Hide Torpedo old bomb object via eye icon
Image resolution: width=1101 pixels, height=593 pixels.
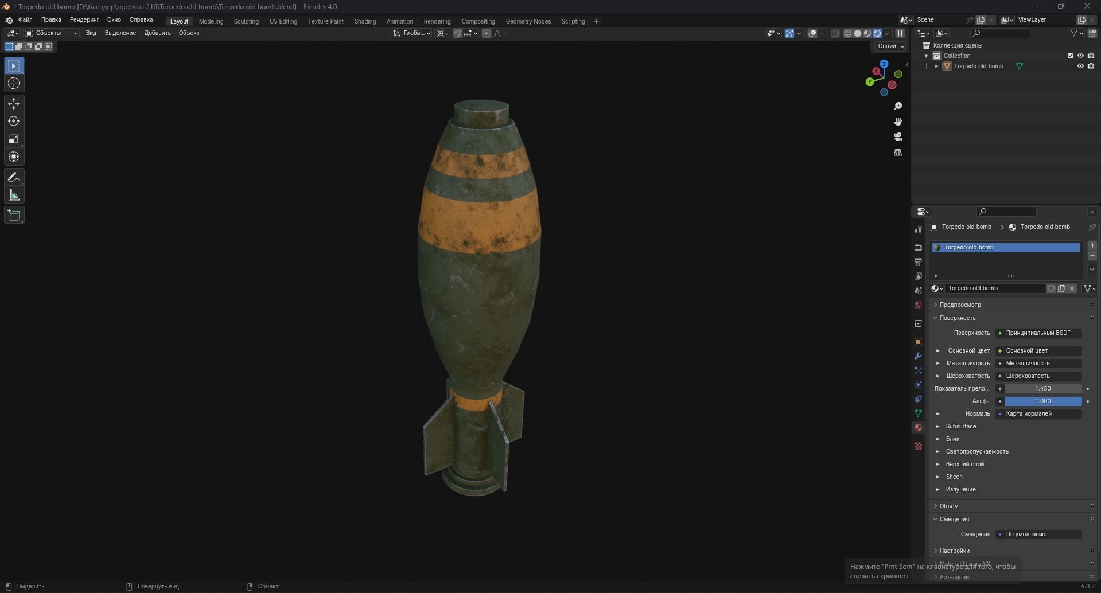click(1080, 66)
